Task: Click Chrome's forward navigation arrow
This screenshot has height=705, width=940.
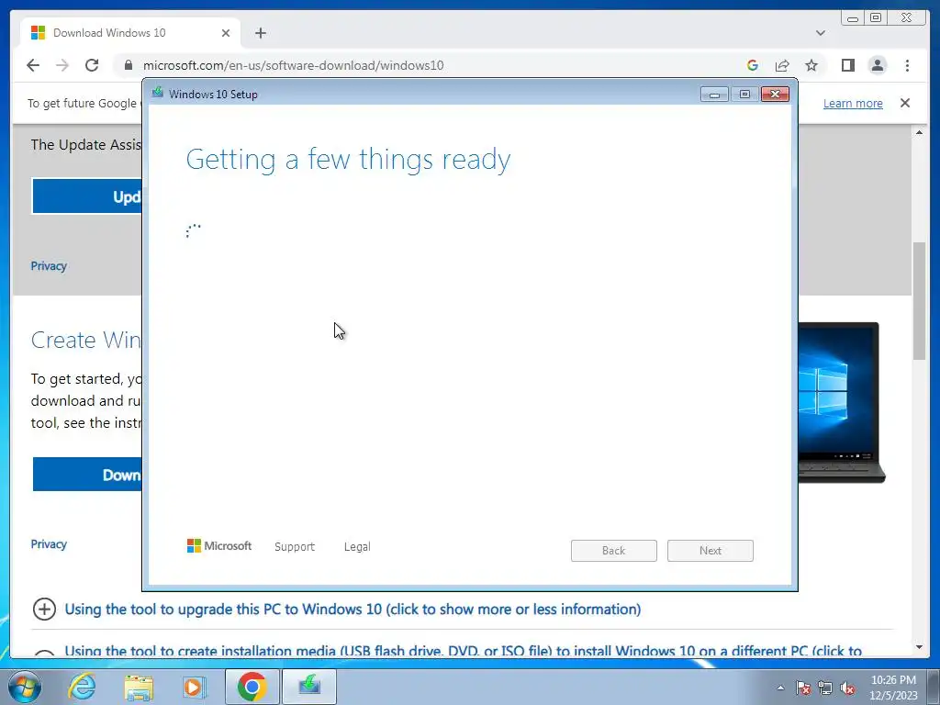Action: [62, 65]
